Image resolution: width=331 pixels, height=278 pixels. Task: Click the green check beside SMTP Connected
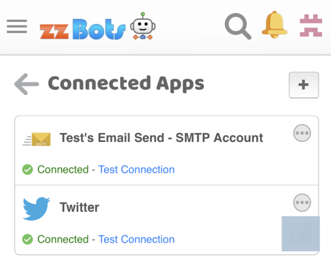tap(27, 169)
